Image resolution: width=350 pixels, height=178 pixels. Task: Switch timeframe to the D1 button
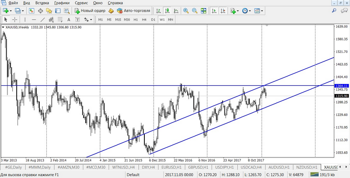(153, 20)
